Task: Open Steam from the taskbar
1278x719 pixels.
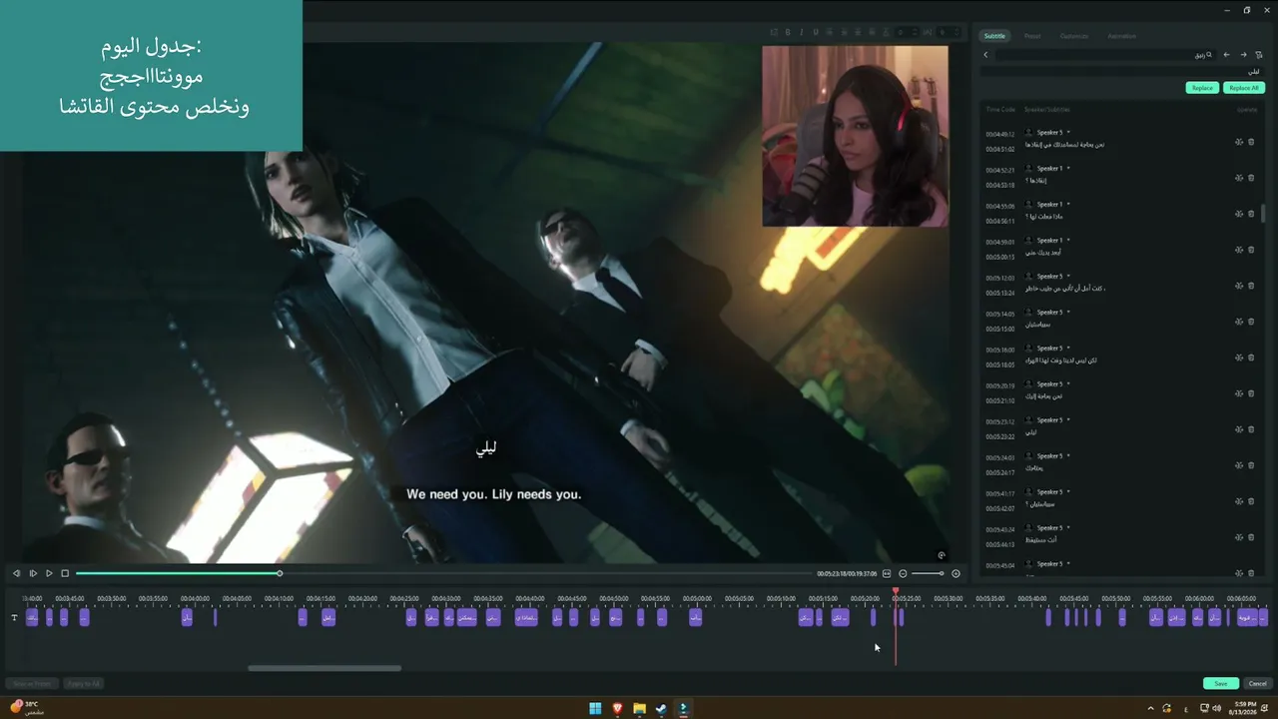Action: [661, 709]
